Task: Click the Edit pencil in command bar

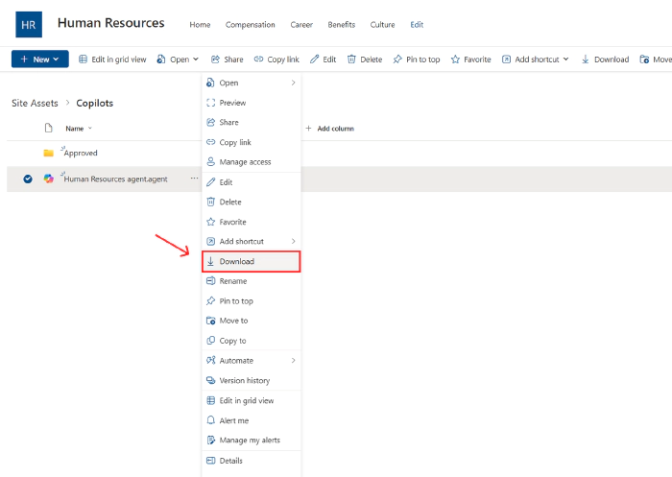Action: tap(324, 60)
